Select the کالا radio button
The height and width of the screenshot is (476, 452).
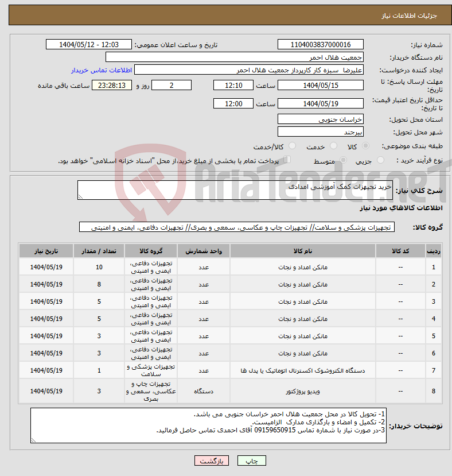(x=366, y=146)
